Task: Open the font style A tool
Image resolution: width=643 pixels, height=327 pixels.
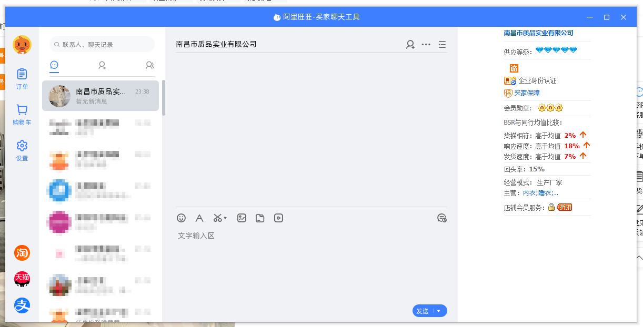Action: pos(199,218)
